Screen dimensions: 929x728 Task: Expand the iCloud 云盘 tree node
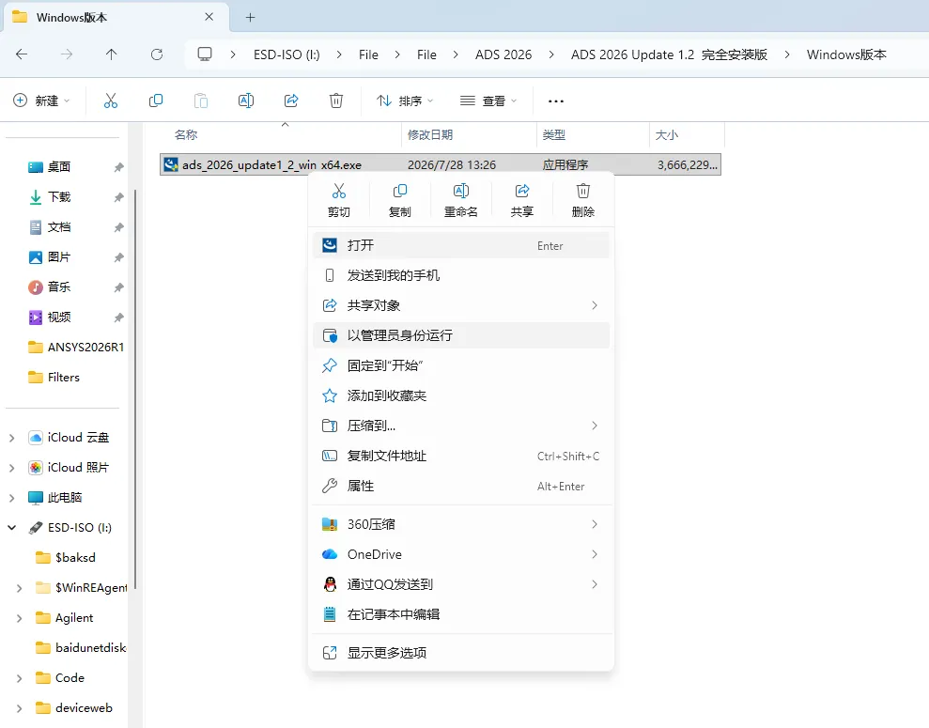click(12, 438)
